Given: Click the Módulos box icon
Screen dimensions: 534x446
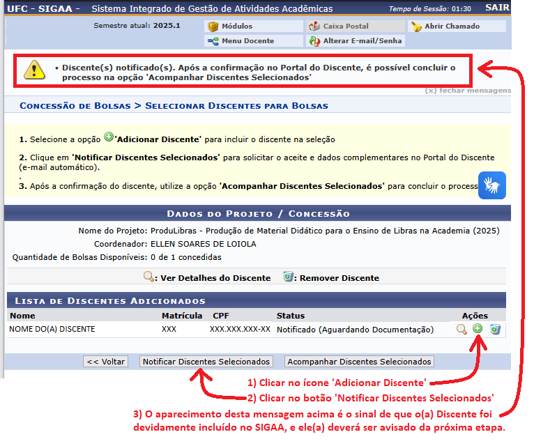Looking at the screenshot, I should 213,26.
